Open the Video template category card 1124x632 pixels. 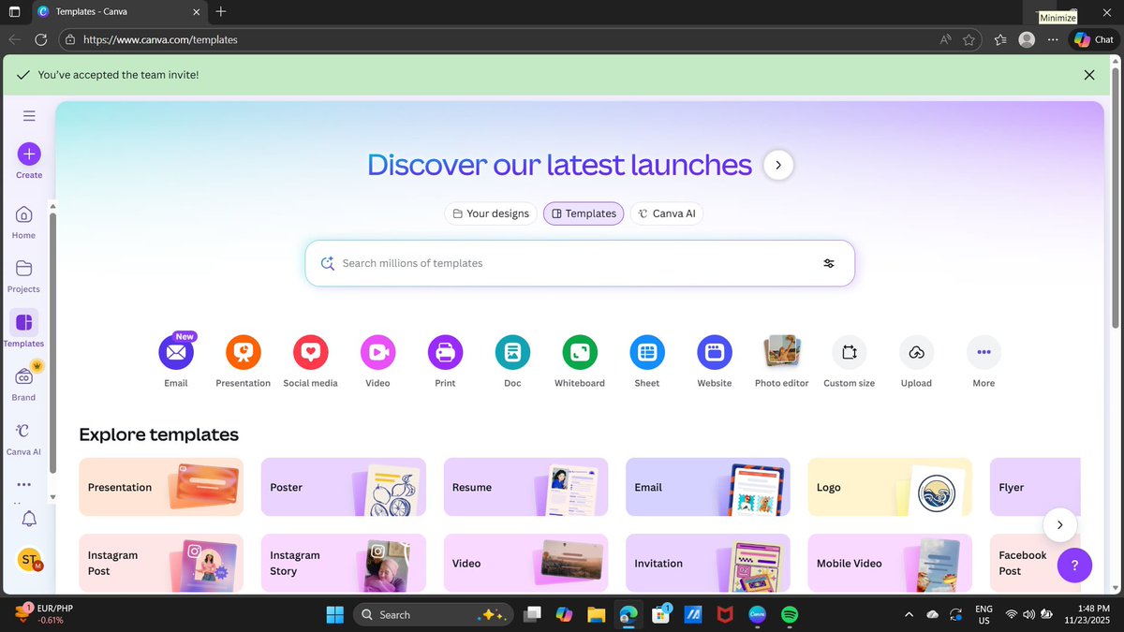(x=525, y=563)
